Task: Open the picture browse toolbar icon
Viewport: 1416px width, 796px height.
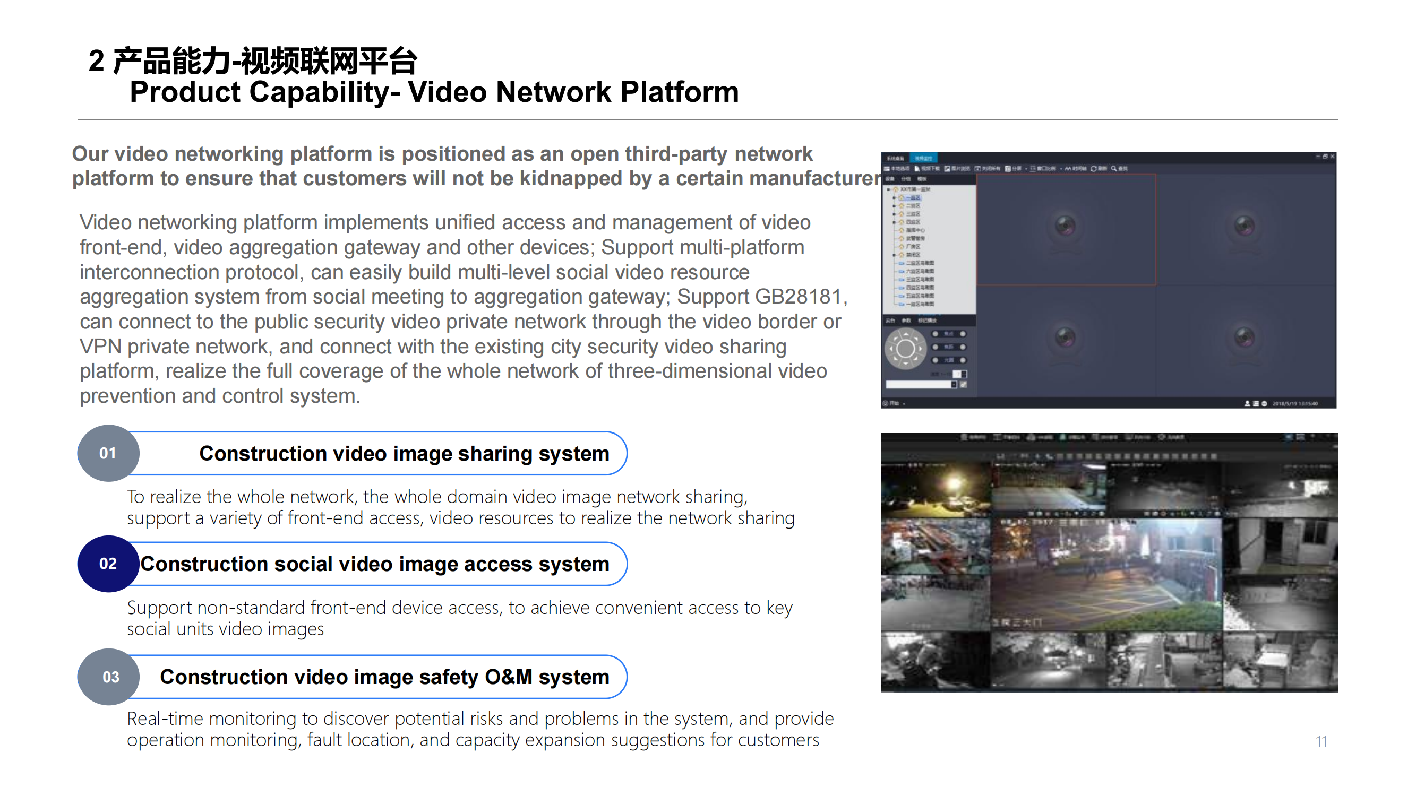Action: click(x=947, y=169)
